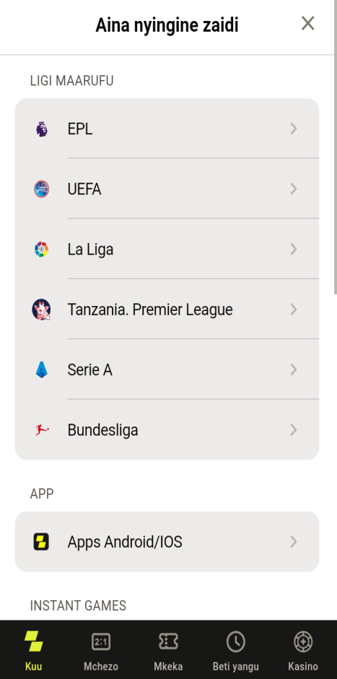The height and width of the screenshot is (679, 337).
Task: Open the Kasino tab
Action: coord(303,650)
